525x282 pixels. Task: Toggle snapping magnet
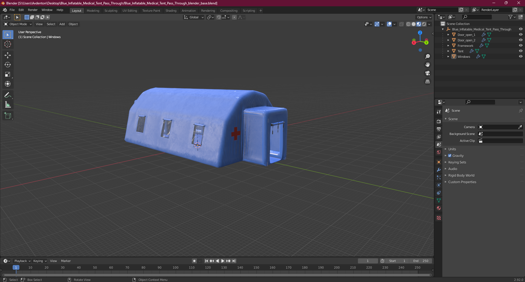[x=218, y=17]
